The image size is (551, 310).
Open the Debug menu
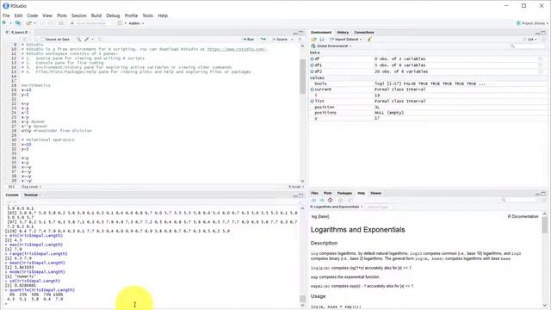[x=113, y=15]
